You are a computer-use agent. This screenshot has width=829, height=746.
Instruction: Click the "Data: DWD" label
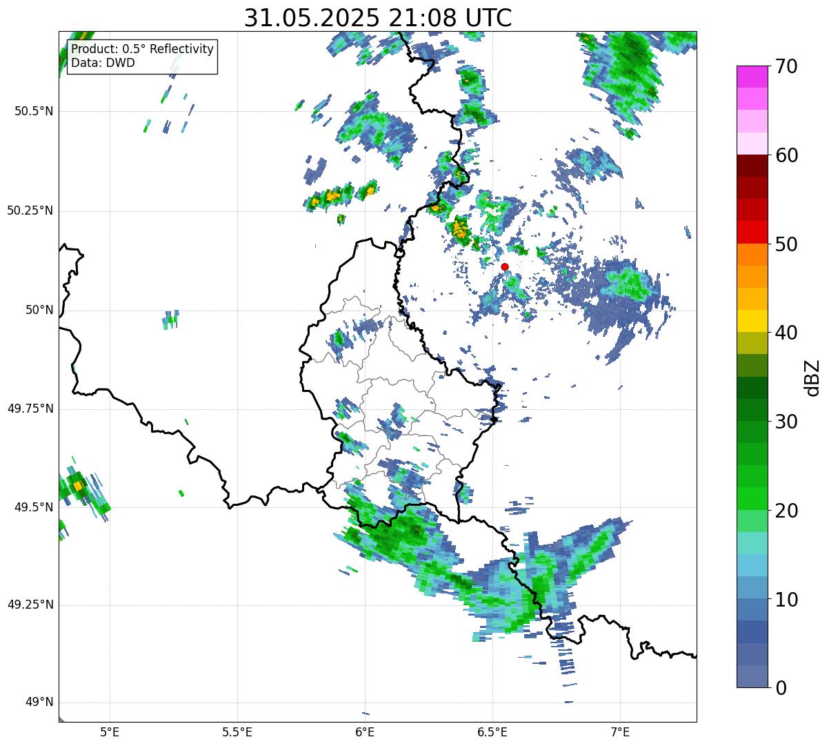click(x=103, y=63)
